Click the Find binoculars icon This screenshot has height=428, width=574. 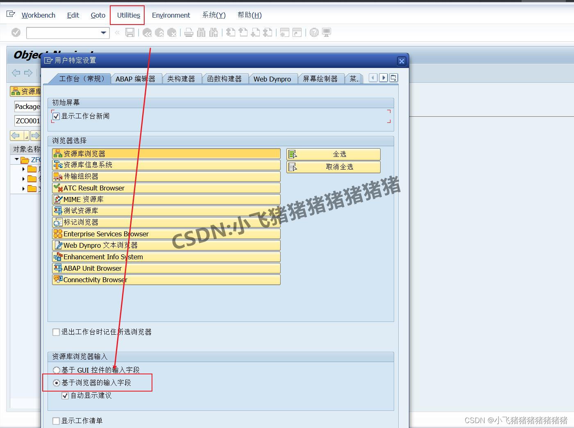pos(201,32)
